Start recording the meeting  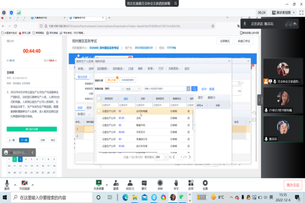[160, 183]
